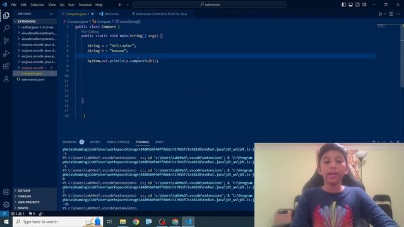404x227 pixels.
Task: Open the Search view in activity bar
Action: pos(6,28)
